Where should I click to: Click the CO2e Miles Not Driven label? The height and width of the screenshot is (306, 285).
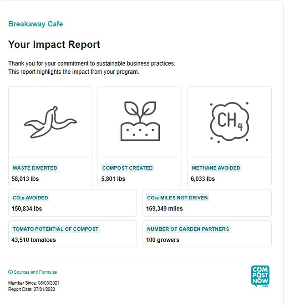tap(177, 198)
